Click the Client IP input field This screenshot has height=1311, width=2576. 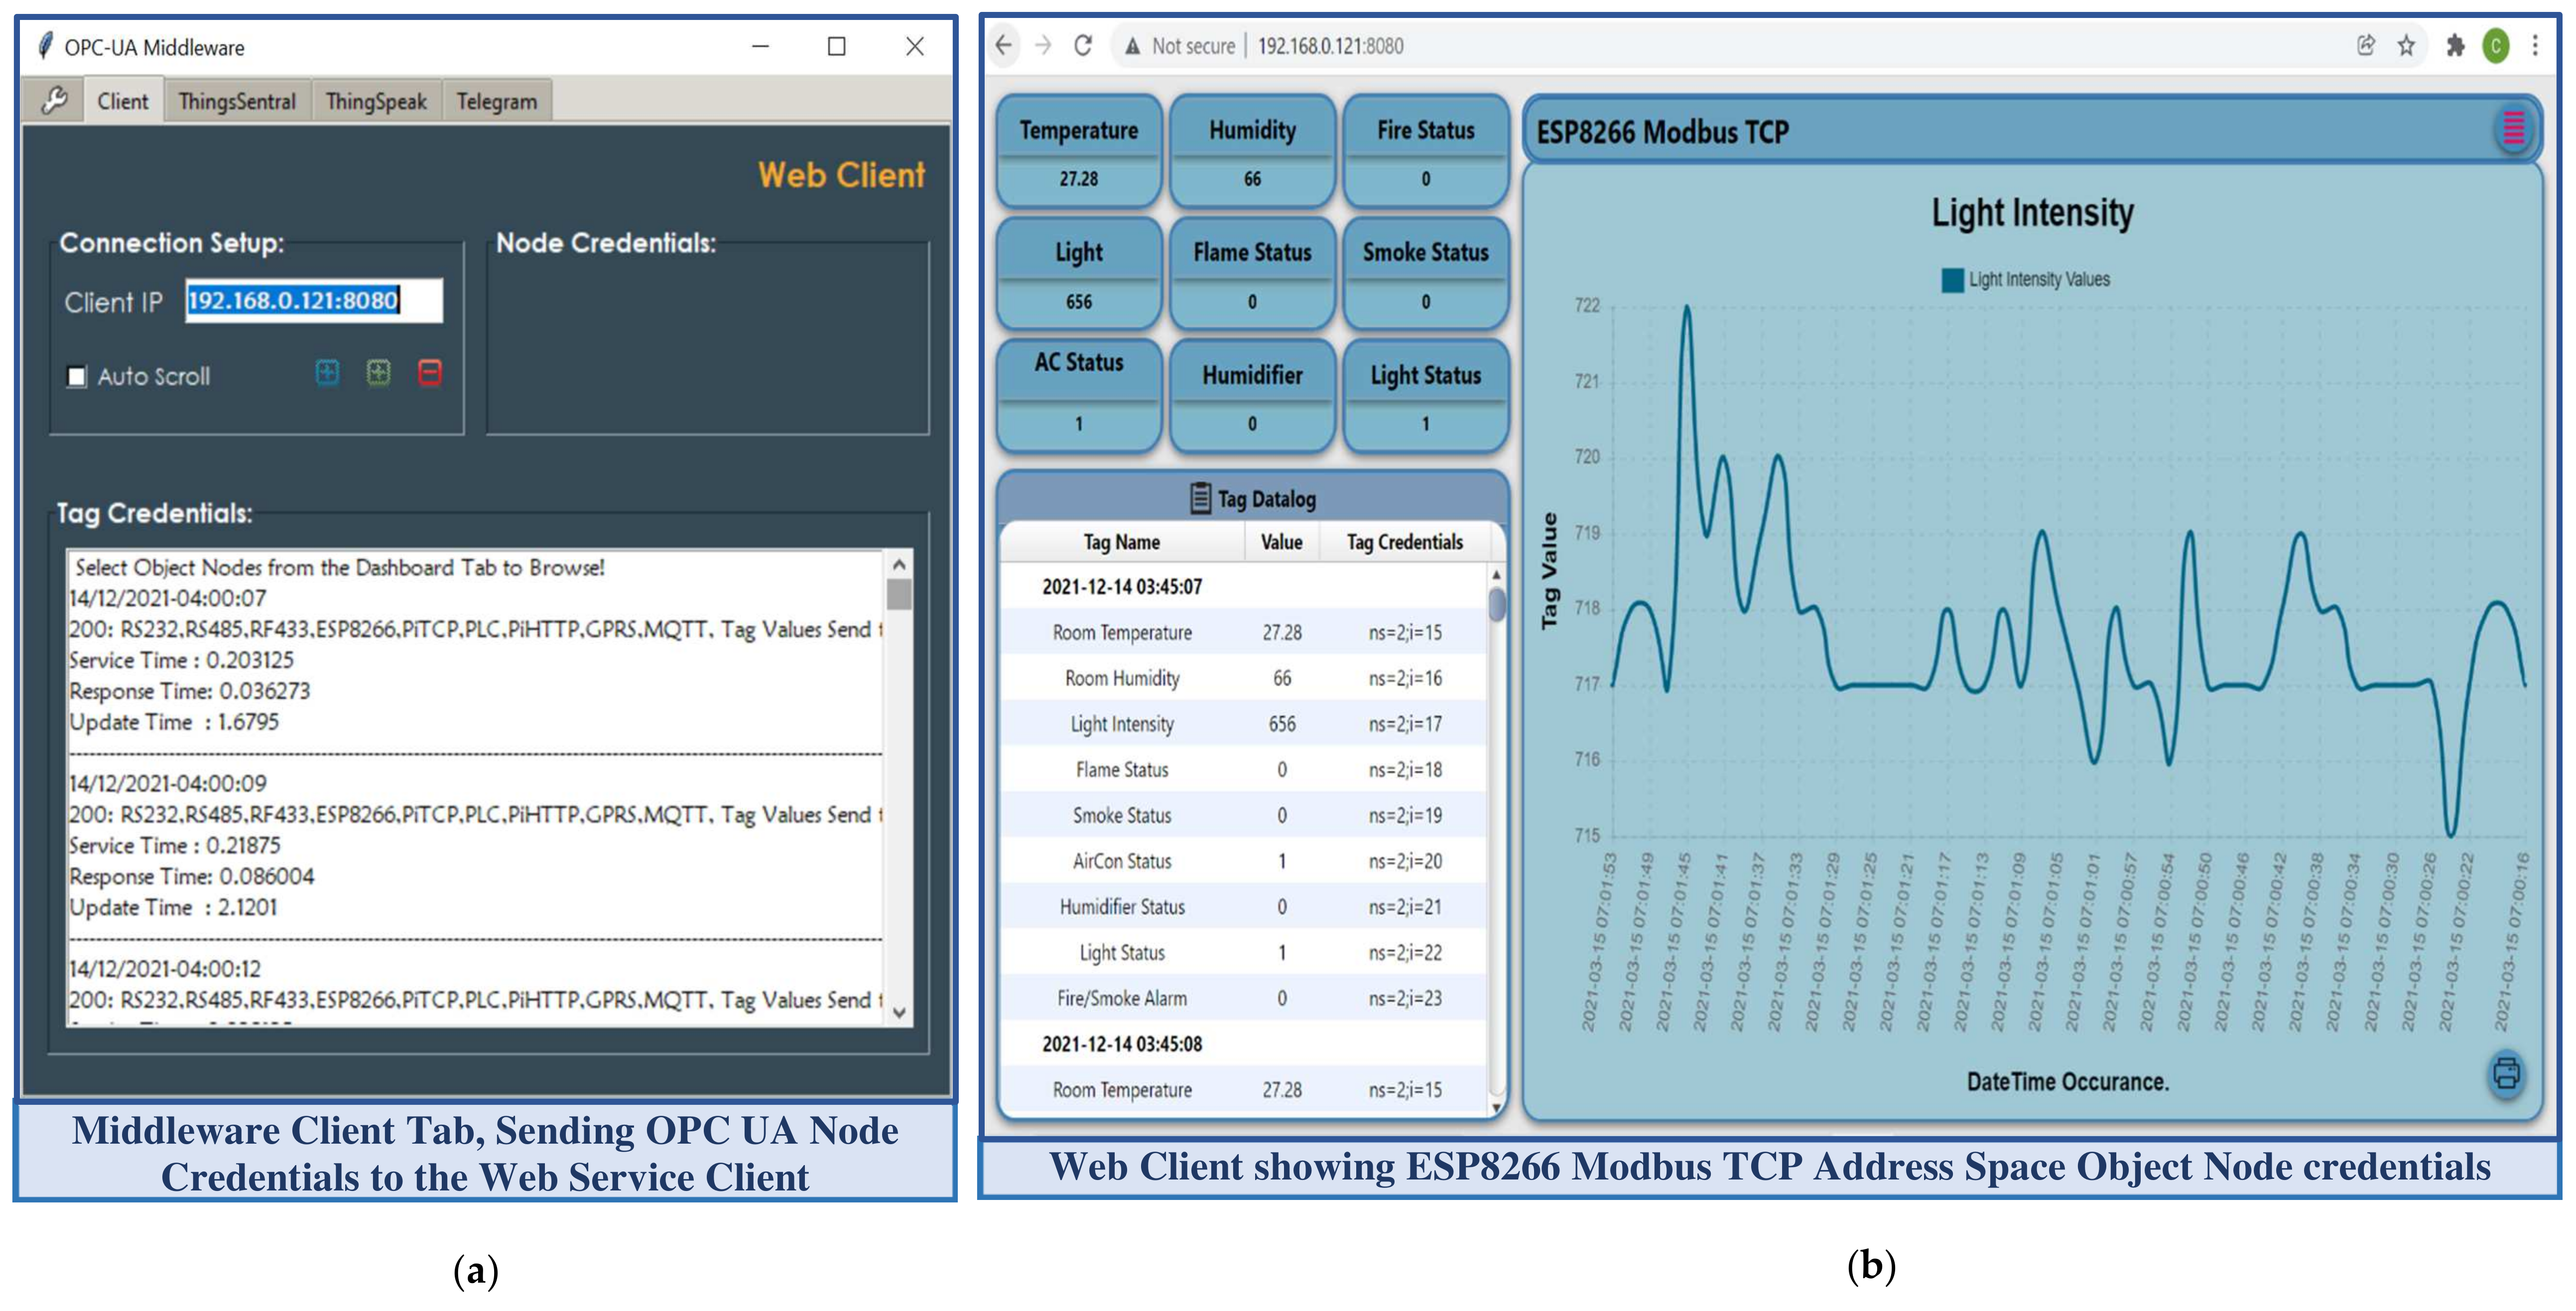313,301
